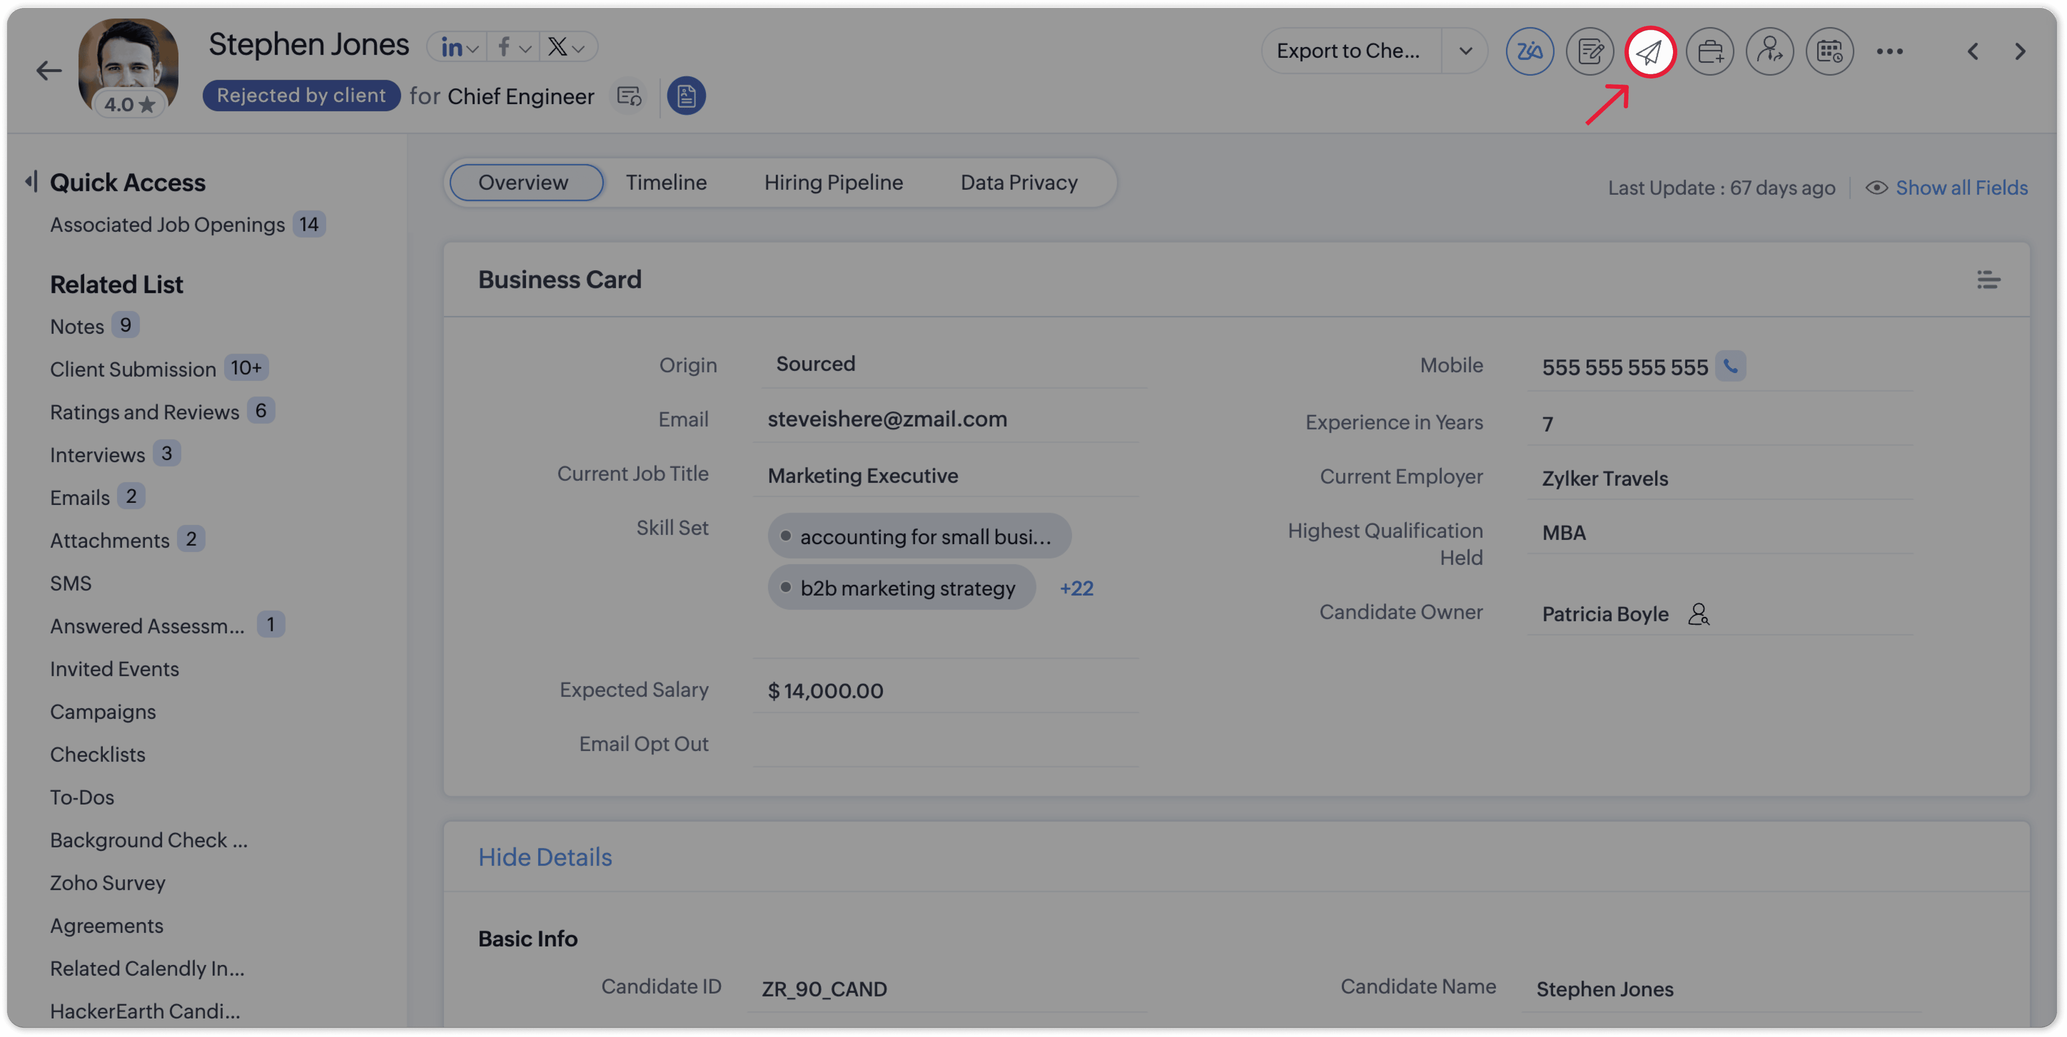Click the phone call icon beside Mobile number
The height and width of the screenshot is (1037, 2067).
1731,366
